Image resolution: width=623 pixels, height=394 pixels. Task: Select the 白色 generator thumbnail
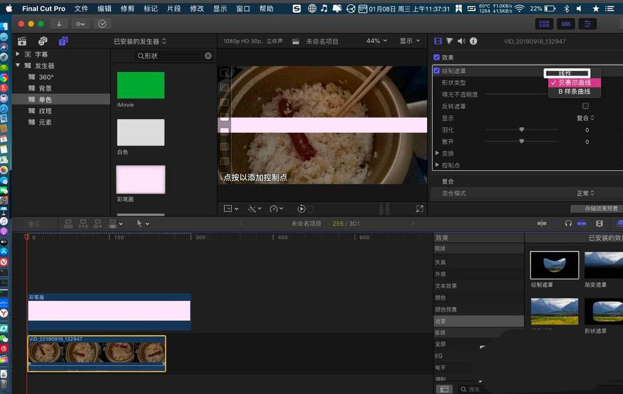click(x=140, y=132)
